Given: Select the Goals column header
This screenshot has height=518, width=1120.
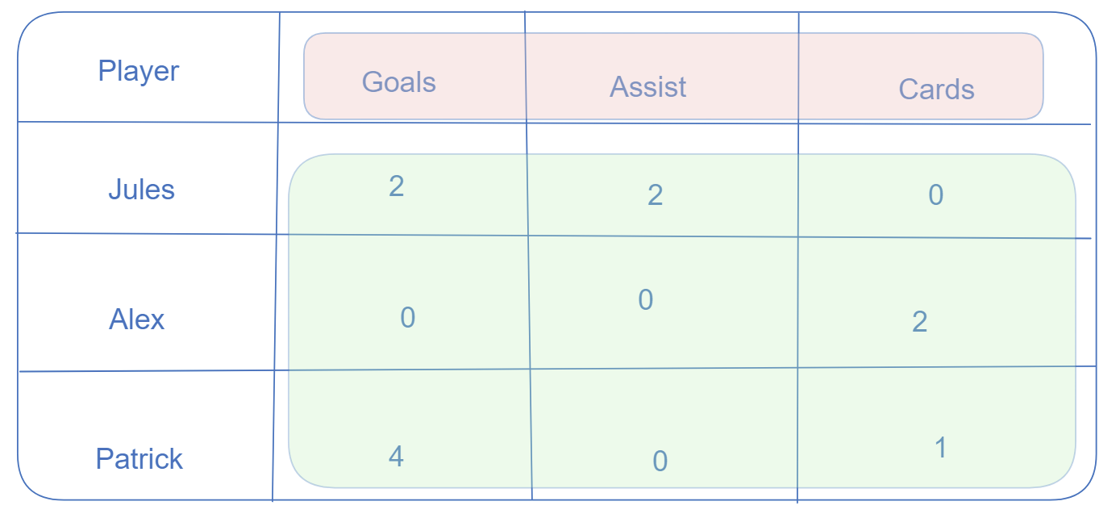Looking at the screenshot, I should (398, 82).
